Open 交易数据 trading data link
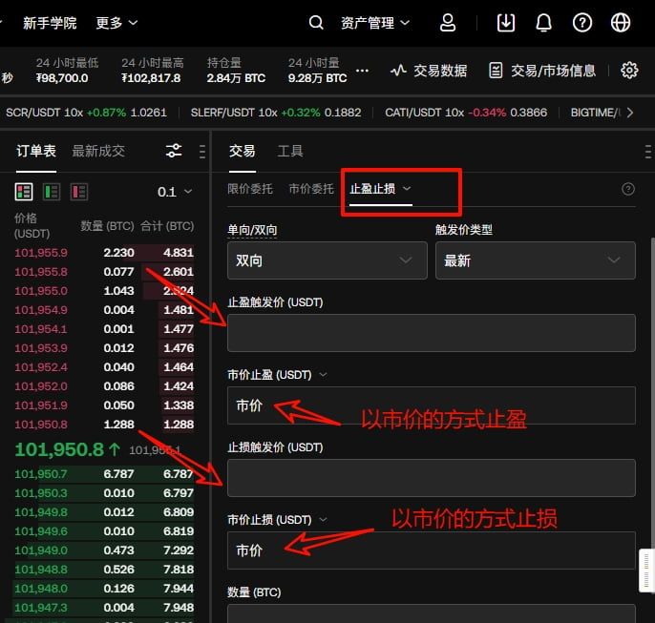Viewport: 655px width, 623px height. point(430,70)
